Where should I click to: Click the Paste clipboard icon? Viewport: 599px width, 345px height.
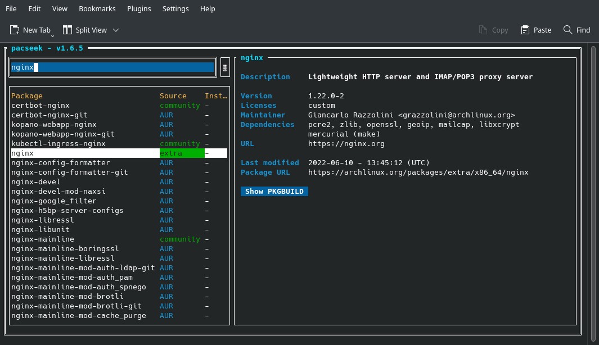(525, 30)
